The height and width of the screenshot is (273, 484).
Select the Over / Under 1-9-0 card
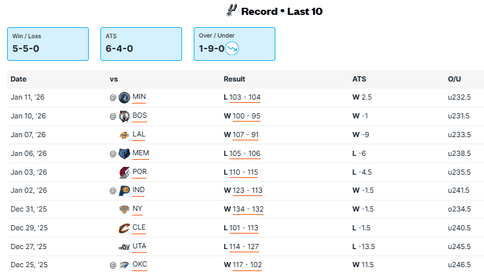[x=234, y=44]
